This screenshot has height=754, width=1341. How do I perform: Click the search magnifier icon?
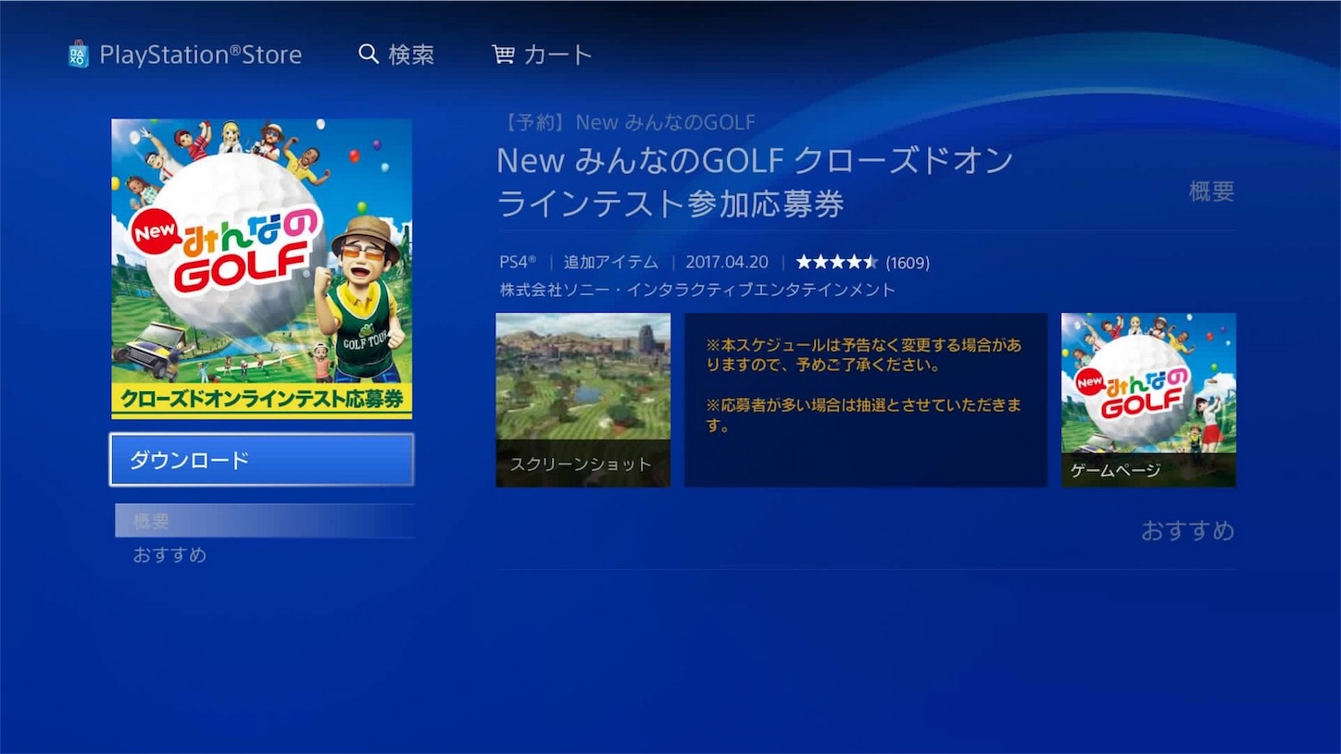(369, 54)
